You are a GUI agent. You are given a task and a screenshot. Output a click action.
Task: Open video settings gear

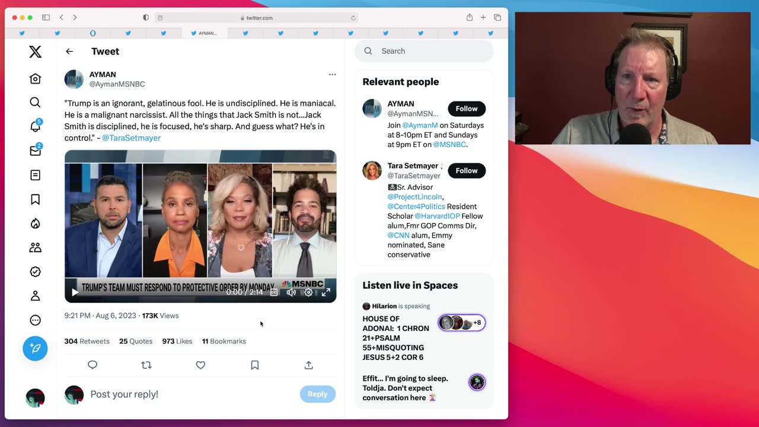[x=308, y=292]
